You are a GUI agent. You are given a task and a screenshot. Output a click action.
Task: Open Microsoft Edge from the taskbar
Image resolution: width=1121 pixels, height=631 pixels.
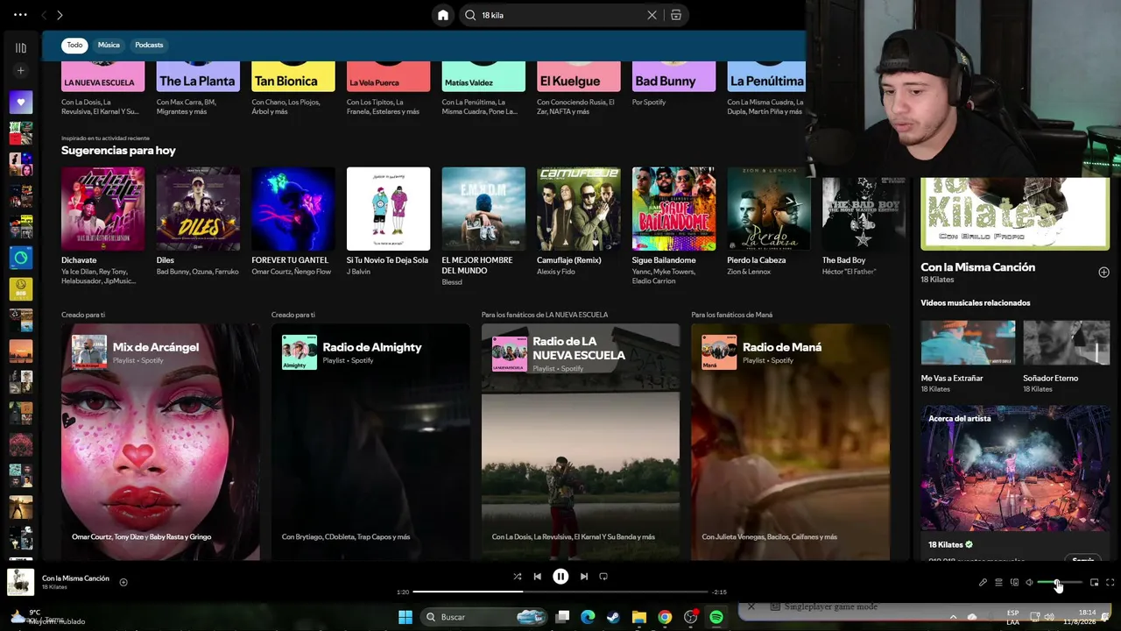(588, 617)
